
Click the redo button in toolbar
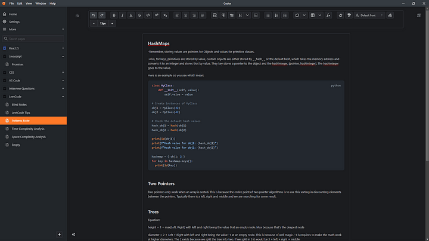(x=102, y=15)
